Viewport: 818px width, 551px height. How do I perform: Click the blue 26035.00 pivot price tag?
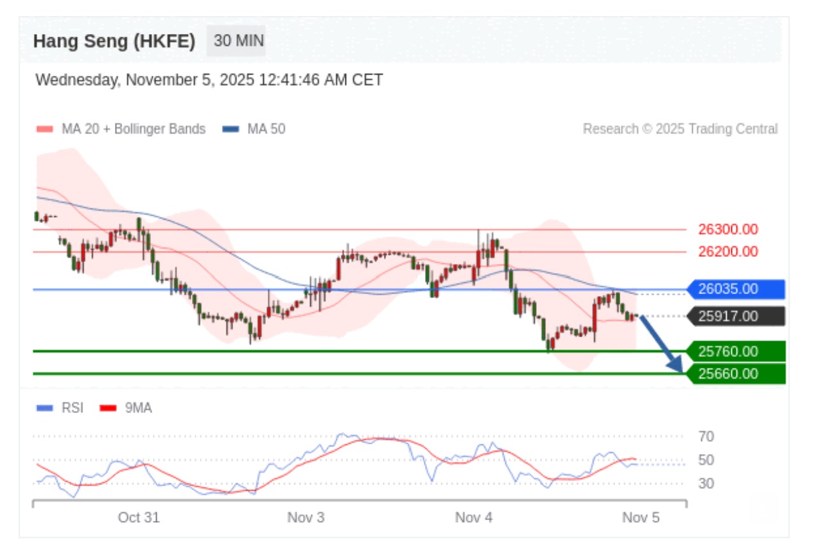(x=735, y=289)
